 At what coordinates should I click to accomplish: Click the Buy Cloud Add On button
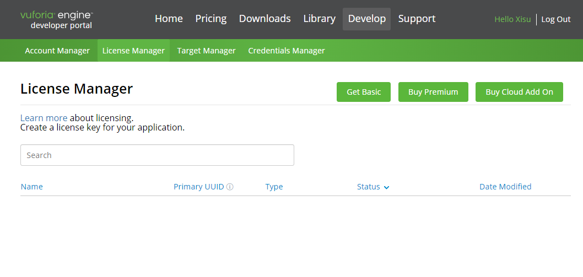(x=519, y=92)
